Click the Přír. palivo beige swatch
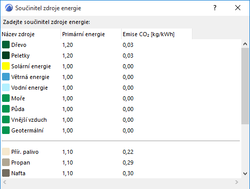The image size is (250, 189). click(6, 152)
